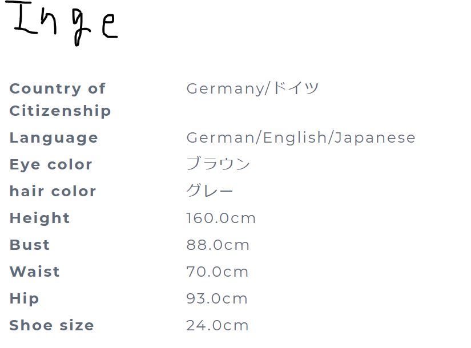Image resolution: width=471 pixels, height=348 pixels.
Task: Click the 88.0cm bust value
Action: tap(218, 245)
